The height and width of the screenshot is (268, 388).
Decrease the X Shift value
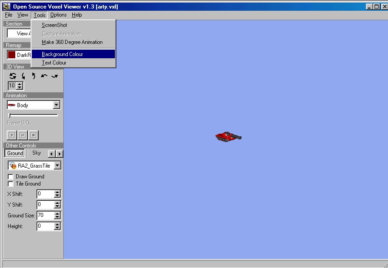pos(57,196)
